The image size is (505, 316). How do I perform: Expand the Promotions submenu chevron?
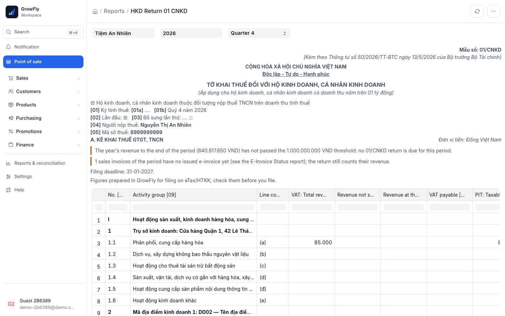pyautogui.click(x=78, y=132)
